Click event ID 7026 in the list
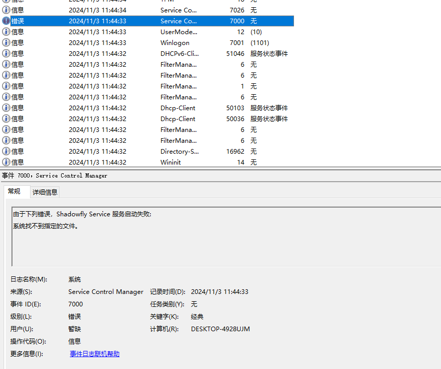Screen dimensions: 441x369 237,10
